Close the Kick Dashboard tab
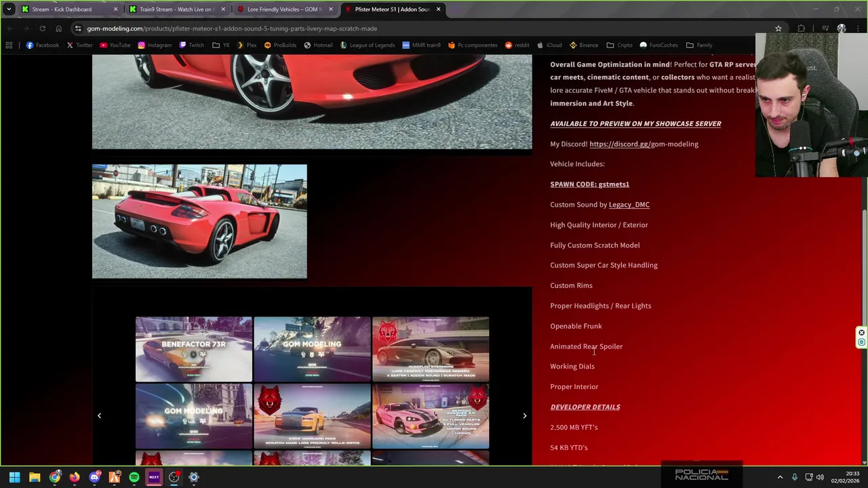This screenshot has width=868, height=488. pyautogui.click(x=115, y=9)
